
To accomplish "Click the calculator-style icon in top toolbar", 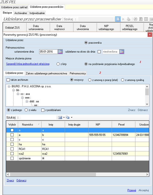I will pos(141,19).
